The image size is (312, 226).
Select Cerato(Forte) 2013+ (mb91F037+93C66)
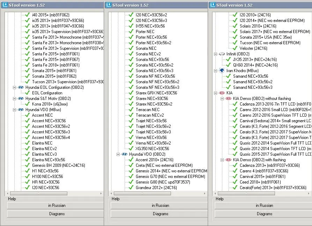click(x=273, y=187)
